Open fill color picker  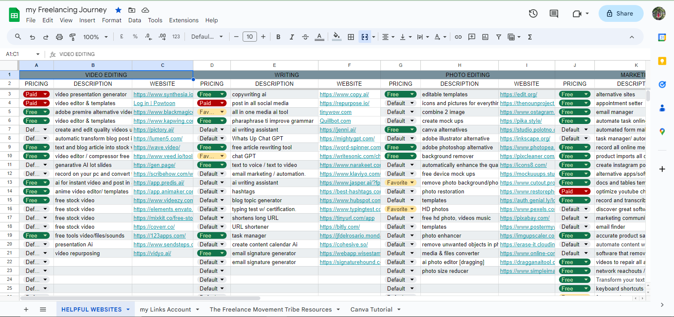coord(337,37)
